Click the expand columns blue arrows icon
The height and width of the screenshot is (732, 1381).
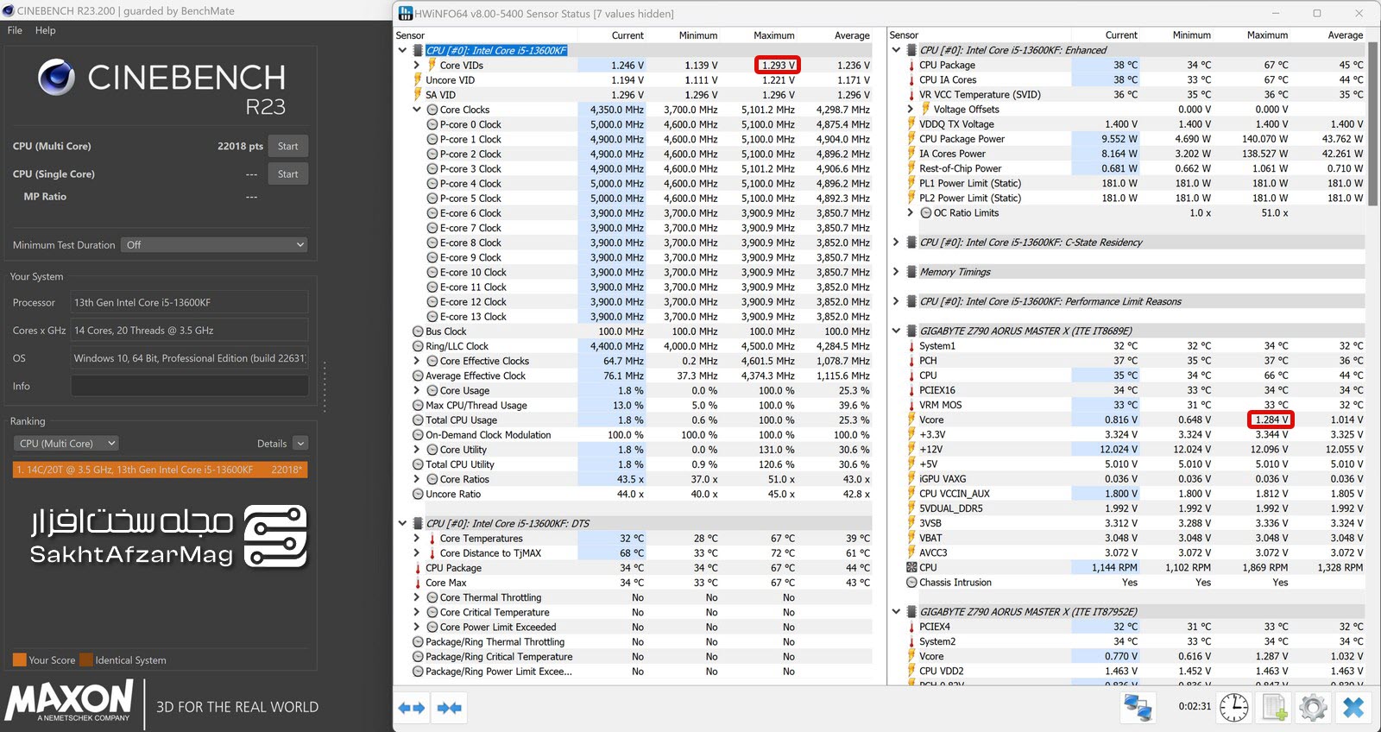pos(412,708)
